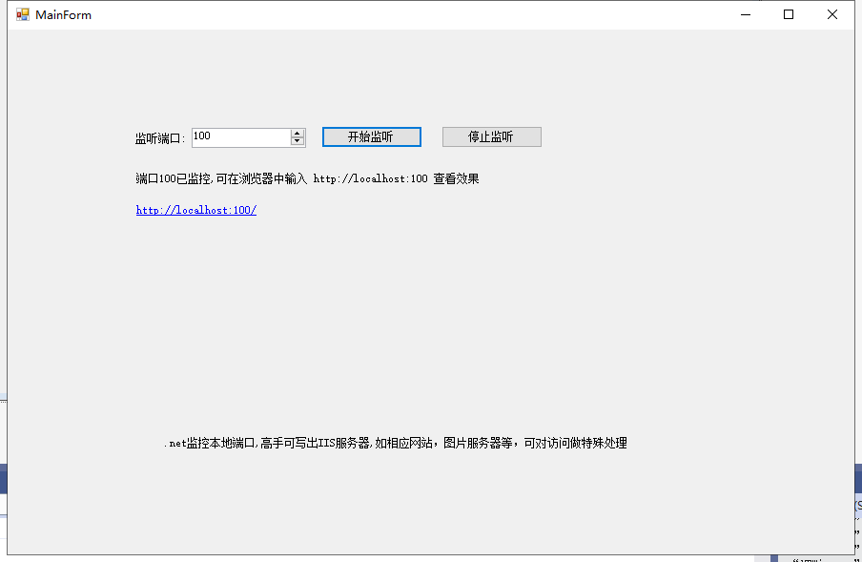Click the status text 端口100已监控
The height and width of the screenshot is (562, 862).
coord(307,178)
